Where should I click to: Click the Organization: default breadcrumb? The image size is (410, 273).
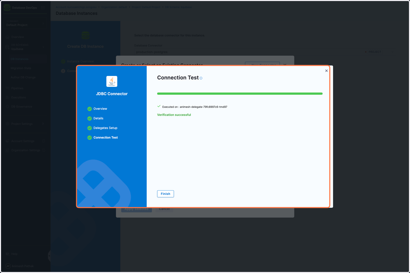coord(114,7)
